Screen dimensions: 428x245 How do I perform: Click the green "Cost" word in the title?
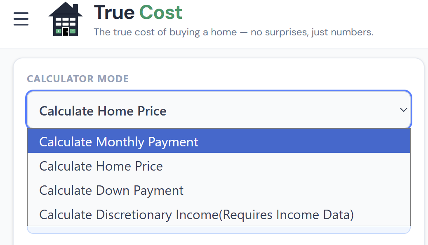(x=160, y=12)
